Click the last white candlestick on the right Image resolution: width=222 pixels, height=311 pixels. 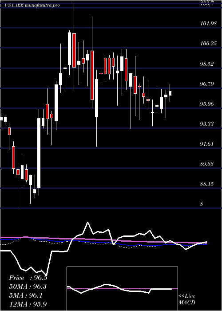(x=170, y=93)
